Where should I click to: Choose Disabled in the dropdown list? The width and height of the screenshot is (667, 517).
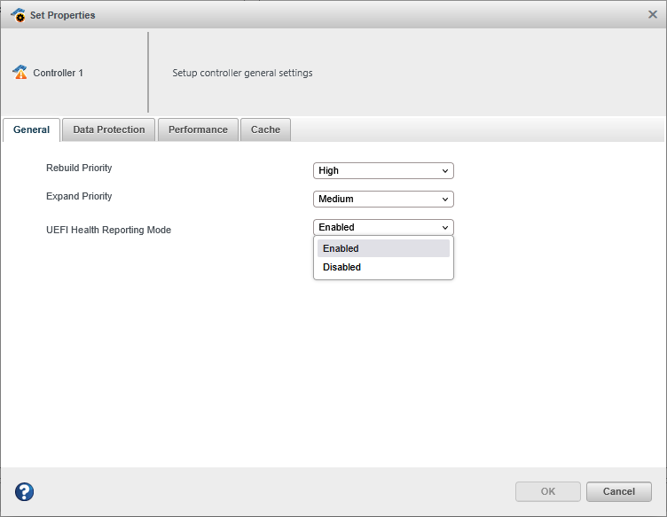point(383,267)
